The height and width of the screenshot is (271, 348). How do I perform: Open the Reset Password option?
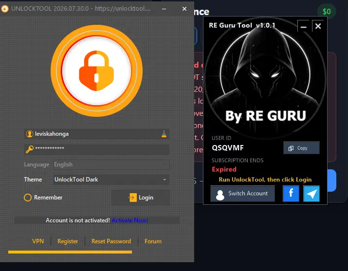[111, 241]
